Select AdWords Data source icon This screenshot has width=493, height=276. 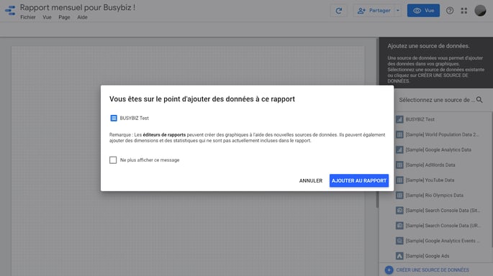tap(399, 165)
